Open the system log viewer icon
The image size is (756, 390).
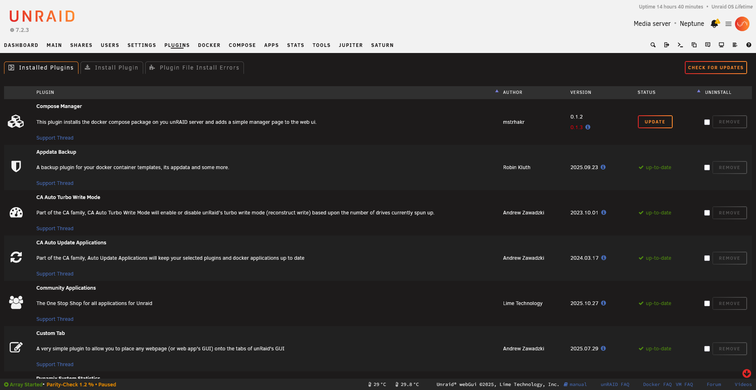[735, 45]
